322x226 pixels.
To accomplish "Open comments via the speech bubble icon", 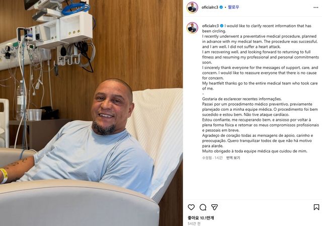I will click(203, 207).
